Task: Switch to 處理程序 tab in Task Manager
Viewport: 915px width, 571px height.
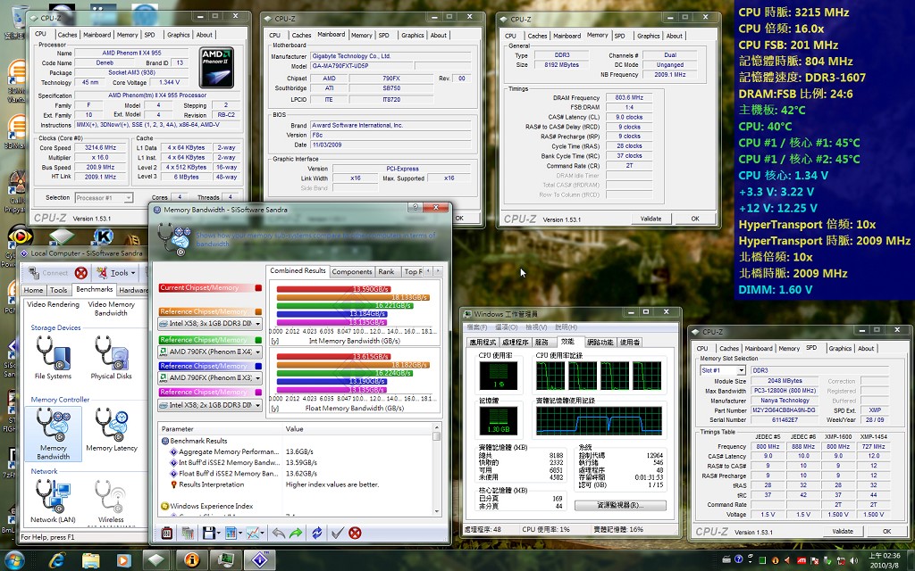Action: [516, 343]
